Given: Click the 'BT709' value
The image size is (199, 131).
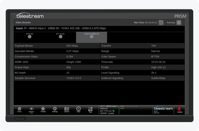Looking at the screenshot, I should tap(155, 57).
